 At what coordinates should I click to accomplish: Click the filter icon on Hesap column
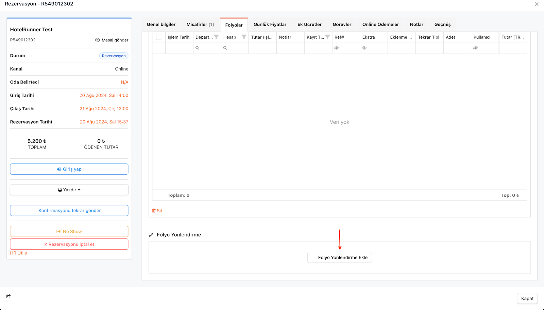pos(244,37)
